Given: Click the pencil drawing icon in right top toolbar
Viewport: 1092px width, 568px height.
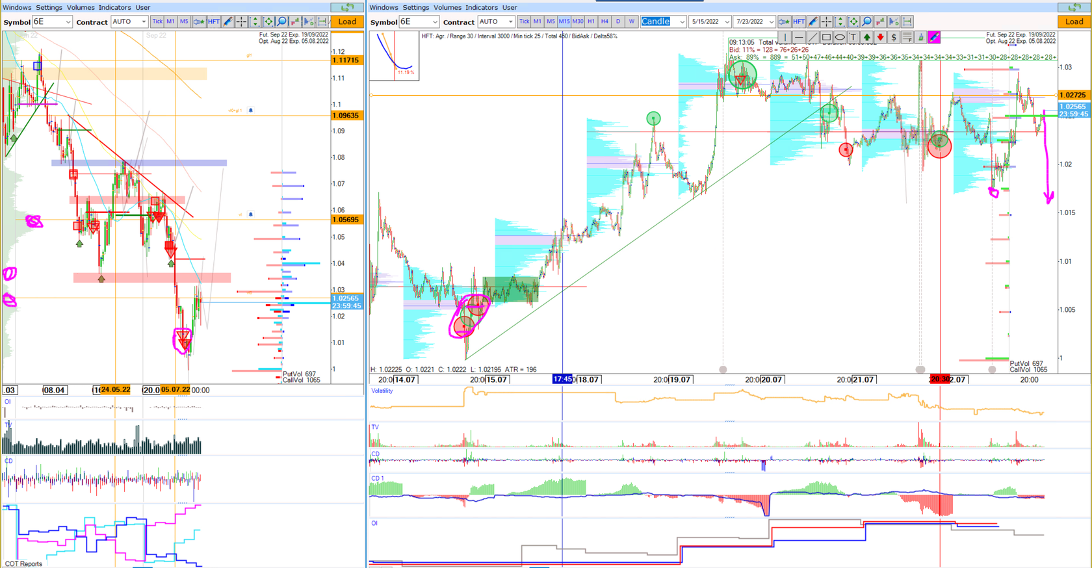Looking at the screenshot, I should tap(813, 21).
